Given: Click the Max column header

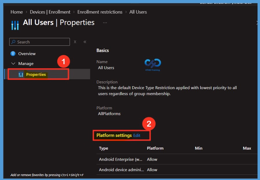Looking at the screenshot, I should [247, 148].
